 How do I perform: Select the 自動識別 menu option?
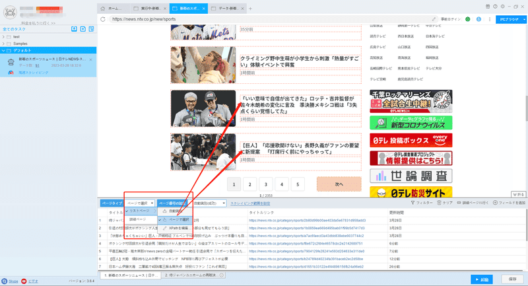(x=175, y=211)
